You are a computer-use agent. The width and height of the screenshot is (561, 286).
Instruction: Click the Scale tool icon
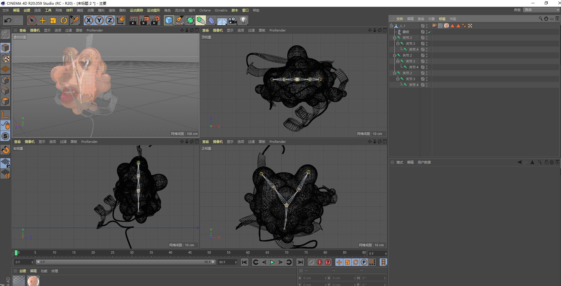point(53,20)
